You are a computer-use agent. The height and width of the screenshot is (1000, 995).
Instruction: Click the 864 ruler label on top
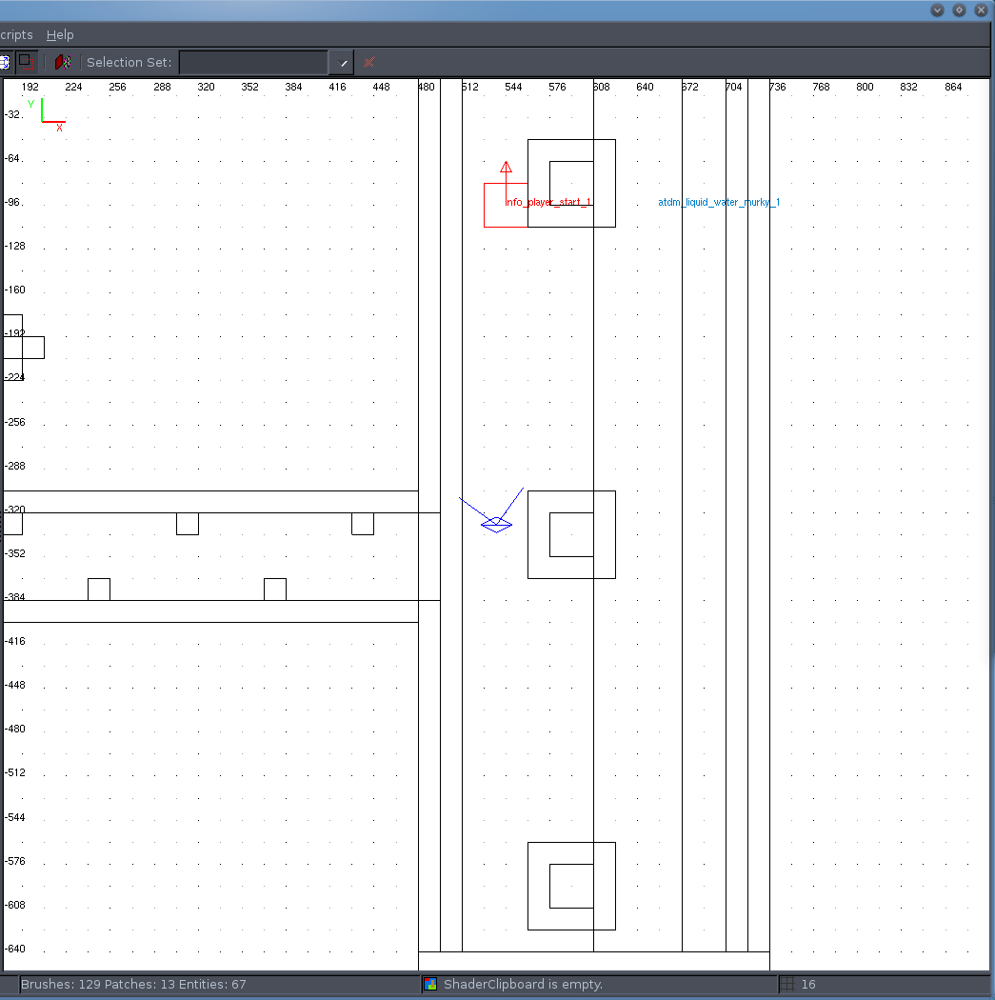pos(953,87)
